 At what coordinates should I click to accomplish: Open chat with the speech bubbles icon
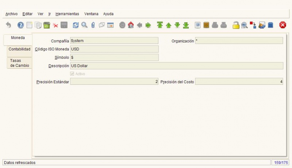coord(102,25)
